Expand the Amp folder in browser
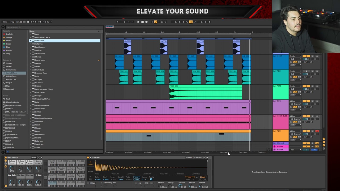 [x=30, y=34]
